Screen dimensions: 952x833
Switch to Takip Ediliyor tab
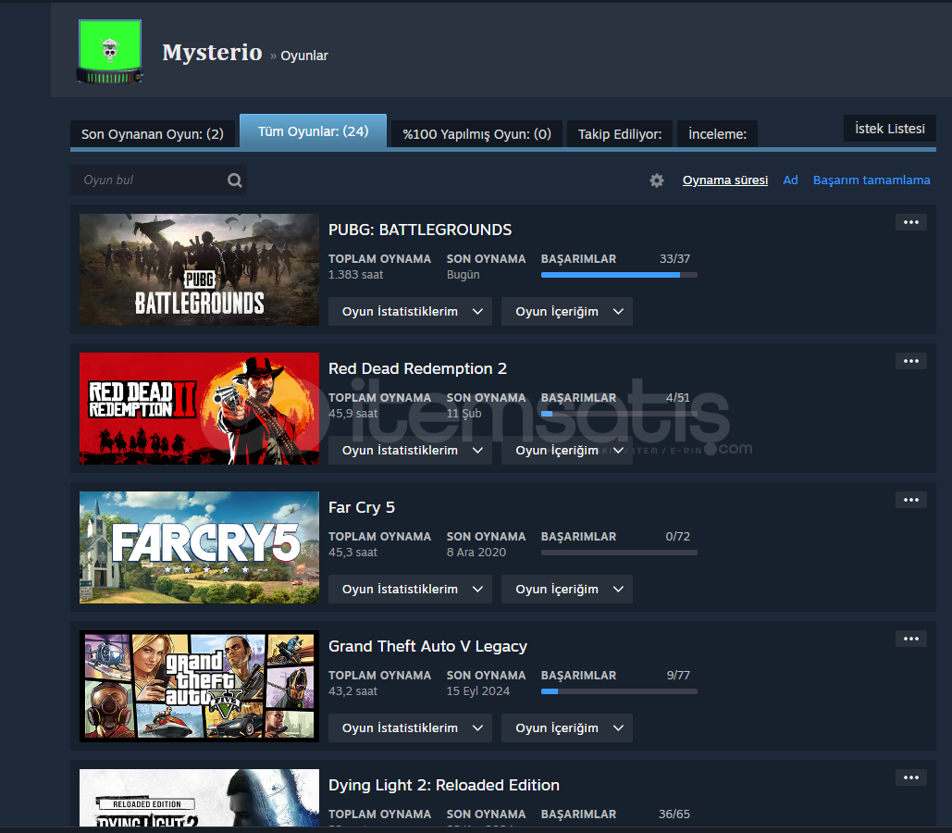pyautogui.click(x=619, y=133)
